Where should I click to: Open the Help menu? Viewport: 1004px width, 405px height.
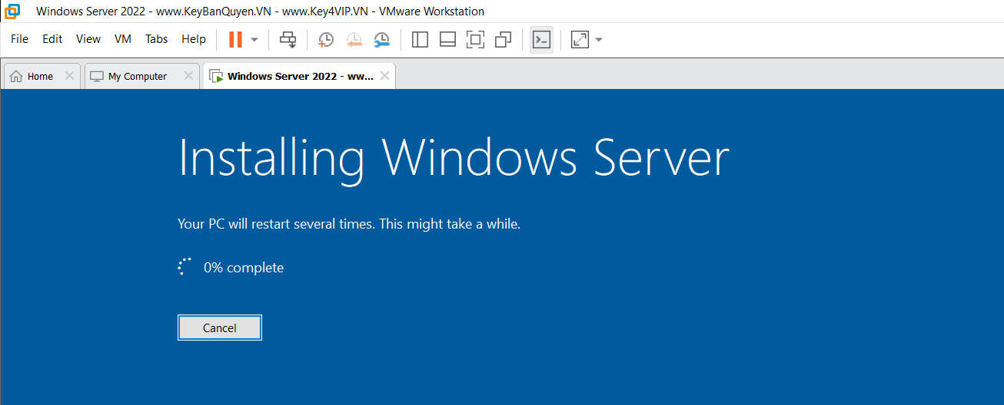(194, 39)
